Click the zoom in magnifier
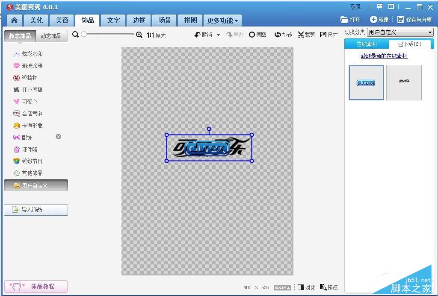The image size is (438, 296). point(139,35)
